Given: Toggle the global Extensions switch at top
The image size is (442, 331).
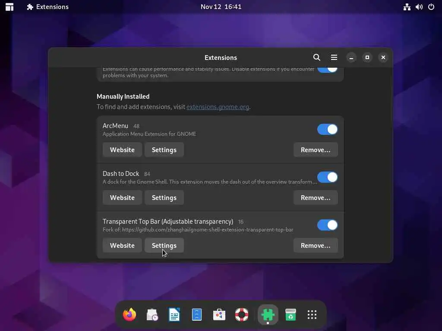Looking at the screenshot, I should [x=327, y=69].
